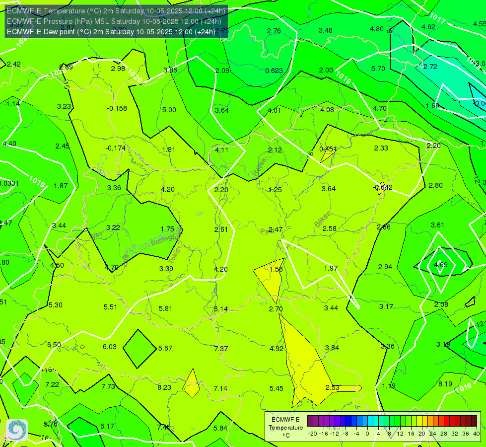This screenshot has height=447, width=486.
Task: Click the dew point value 3.39
Action: (x=166, y=269)
